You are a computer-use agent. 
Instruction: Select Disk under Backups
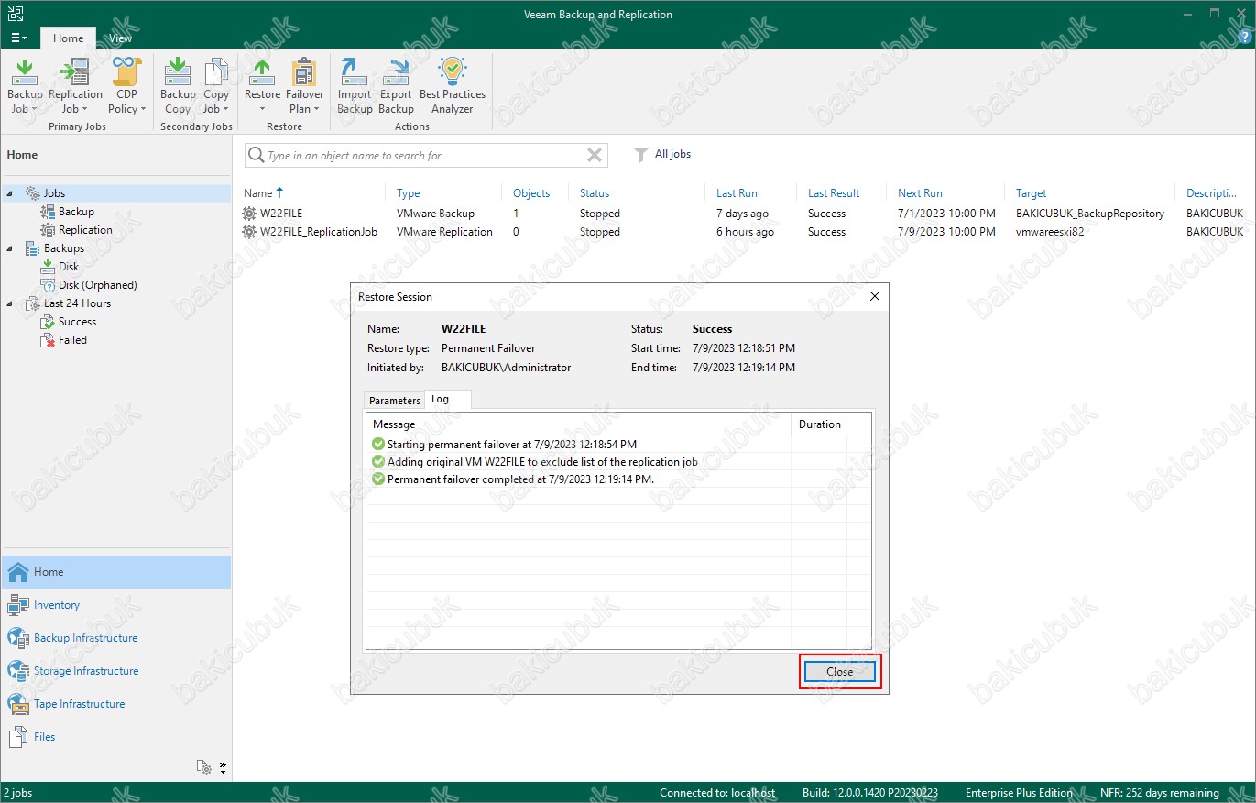click(69, 267)
